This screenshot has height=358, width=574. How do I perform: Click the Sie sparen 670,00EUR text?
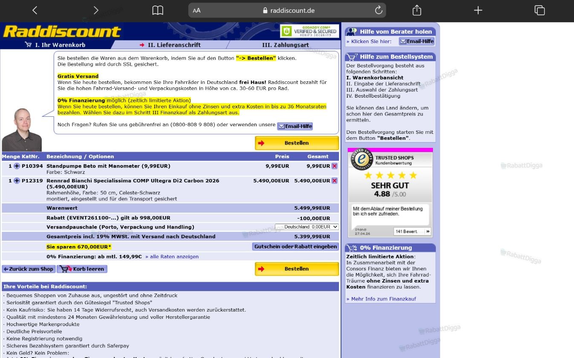pyautogui.click(x=79, y=247)
